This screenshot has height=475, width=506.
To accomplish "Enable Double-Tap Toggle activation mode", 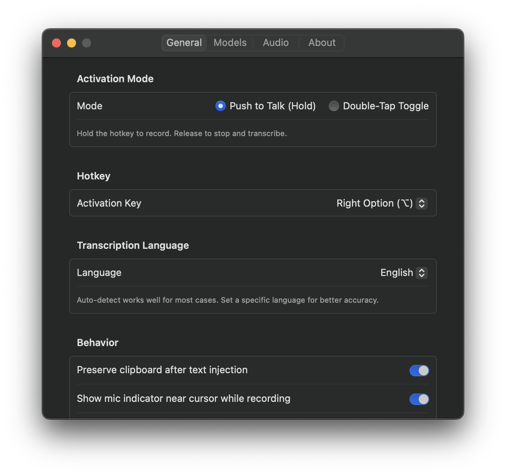I will tap(334, 106).
